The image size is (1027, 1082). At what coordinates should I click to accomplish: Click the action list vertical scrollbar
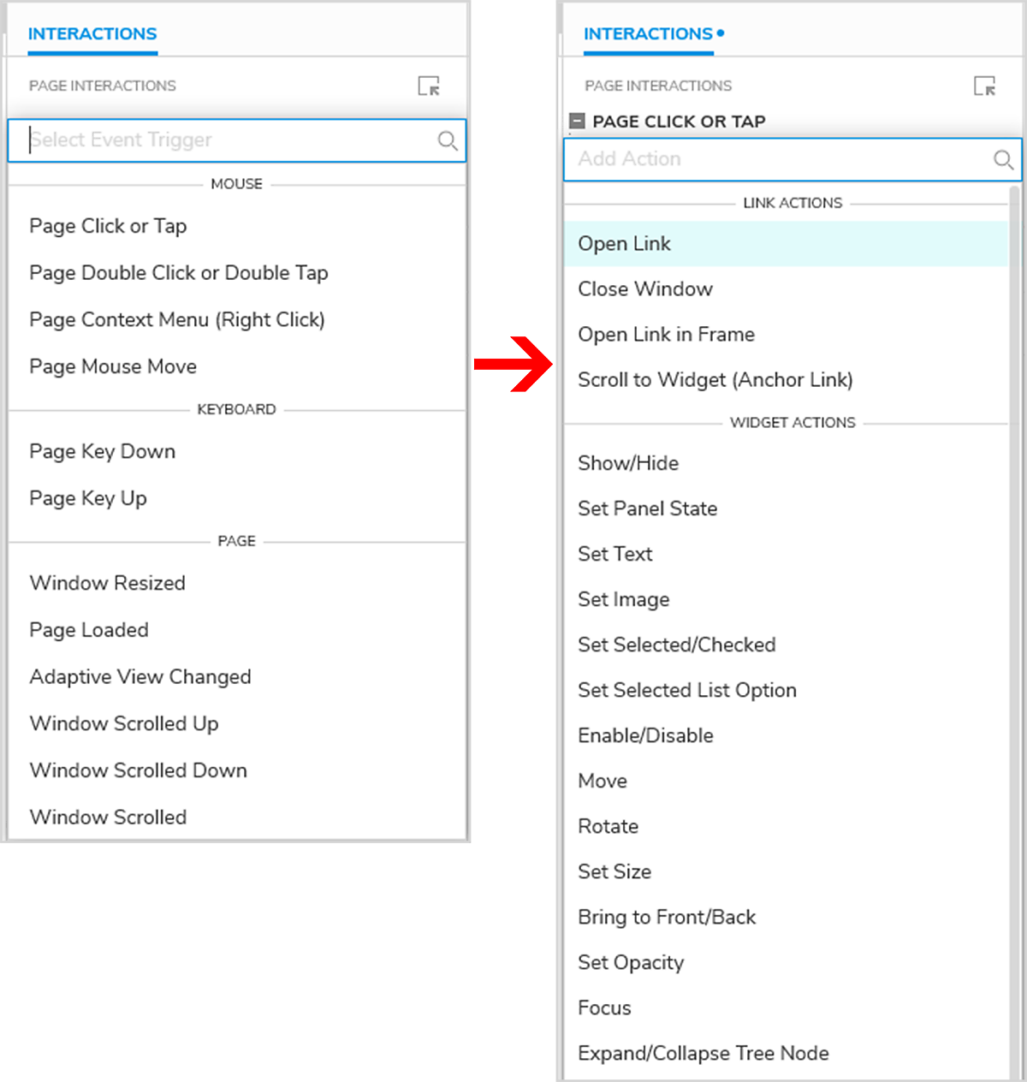click(1015, 599)
